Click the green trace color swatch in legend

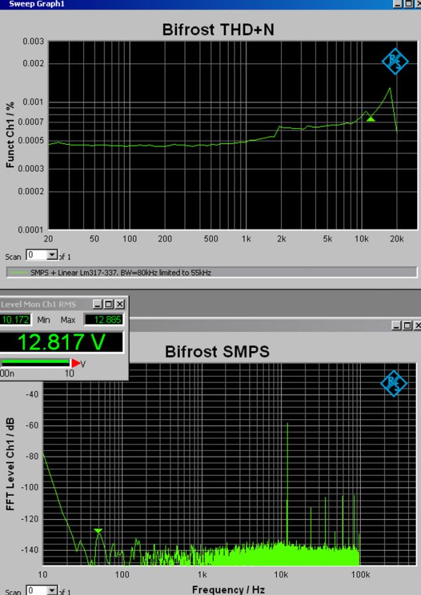coord(19,272)
